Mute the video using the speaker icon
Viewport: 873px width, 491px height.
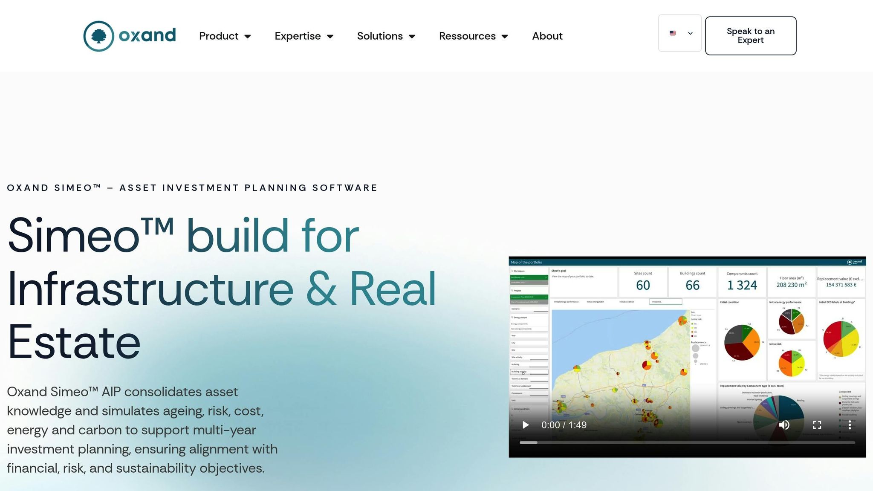[x=784, y=425]
